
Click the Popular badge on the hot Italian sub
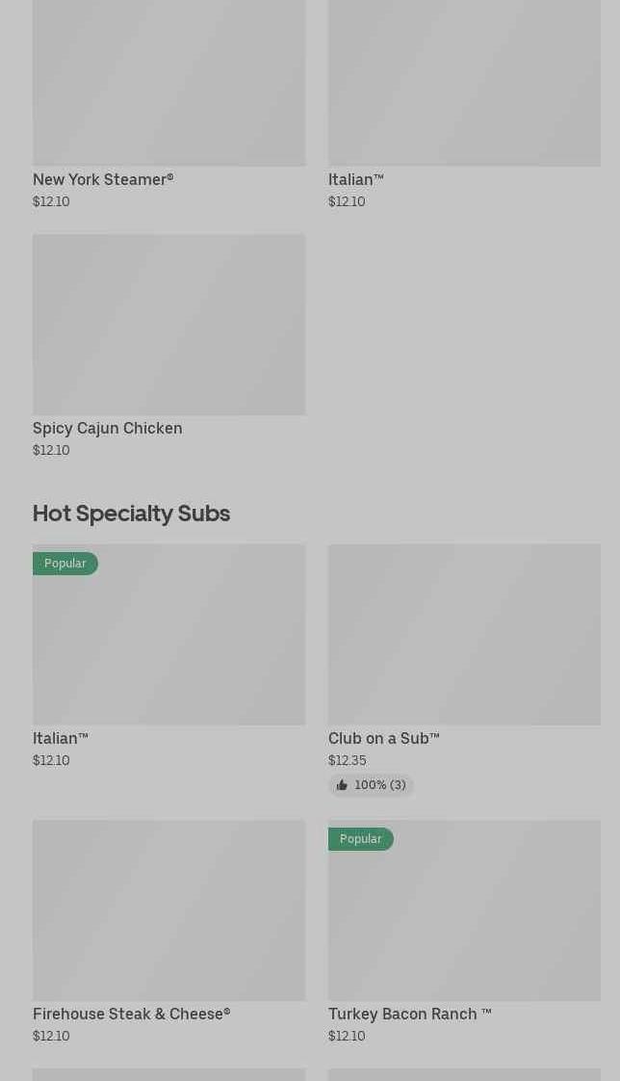pyautogui.click(x=65, y=564)
